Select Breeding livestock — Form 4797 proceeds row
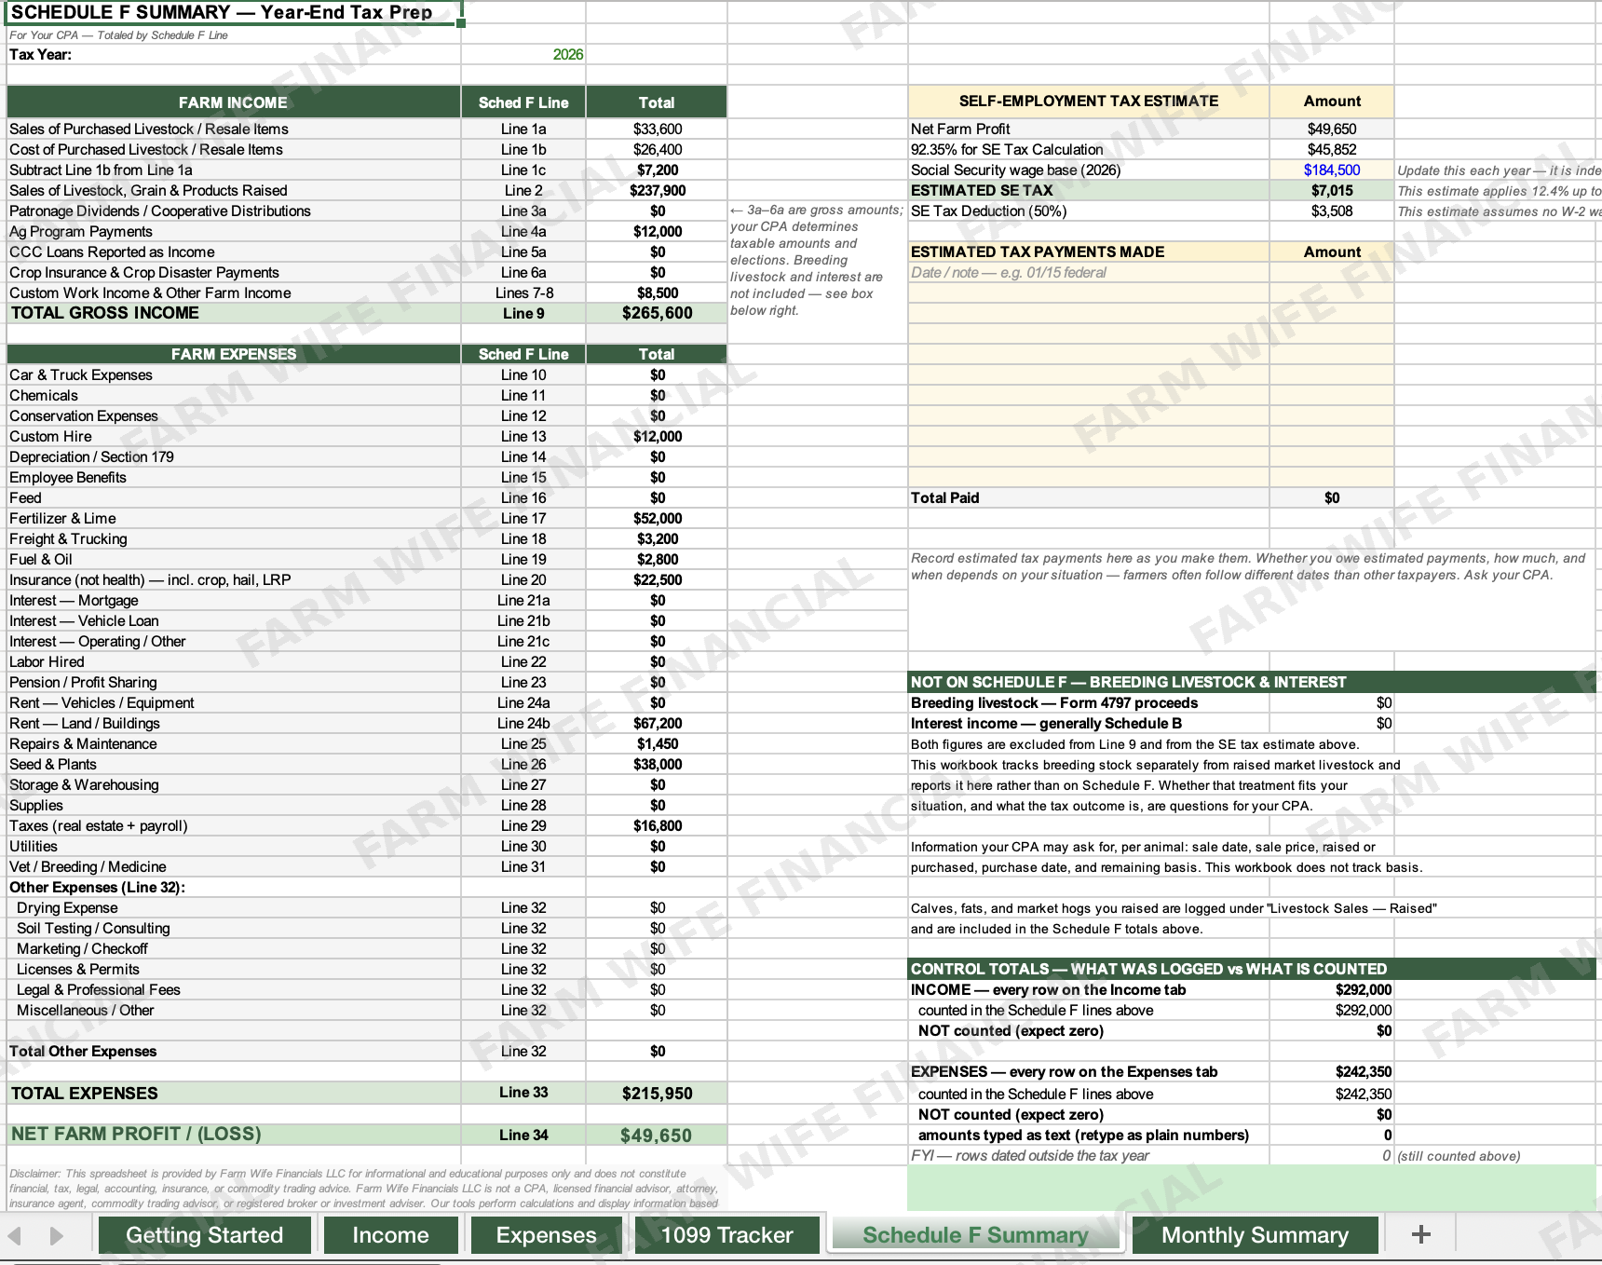Image resolution: width=1602 pixels, height=1265 pixels. [x=1151, y=703]
